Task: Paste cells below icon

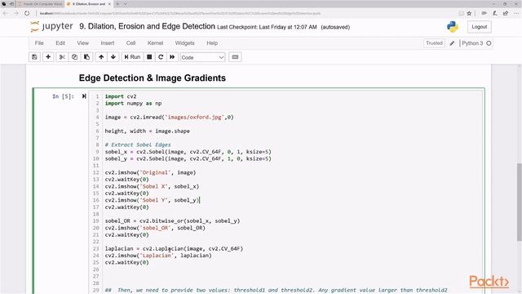Action: click(86, 57)
